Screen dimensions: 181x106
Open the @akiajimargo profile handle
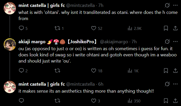click(113, 42)
